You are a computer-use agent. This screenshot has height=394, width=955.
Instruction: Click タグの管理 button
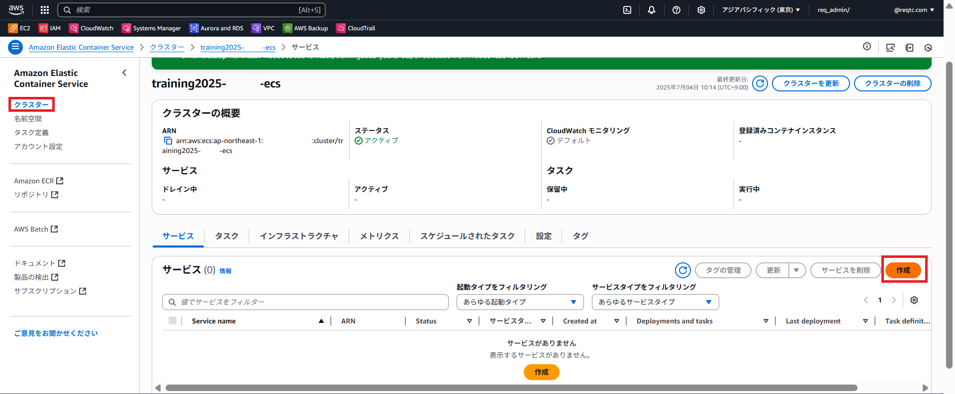tap(723, 270)
